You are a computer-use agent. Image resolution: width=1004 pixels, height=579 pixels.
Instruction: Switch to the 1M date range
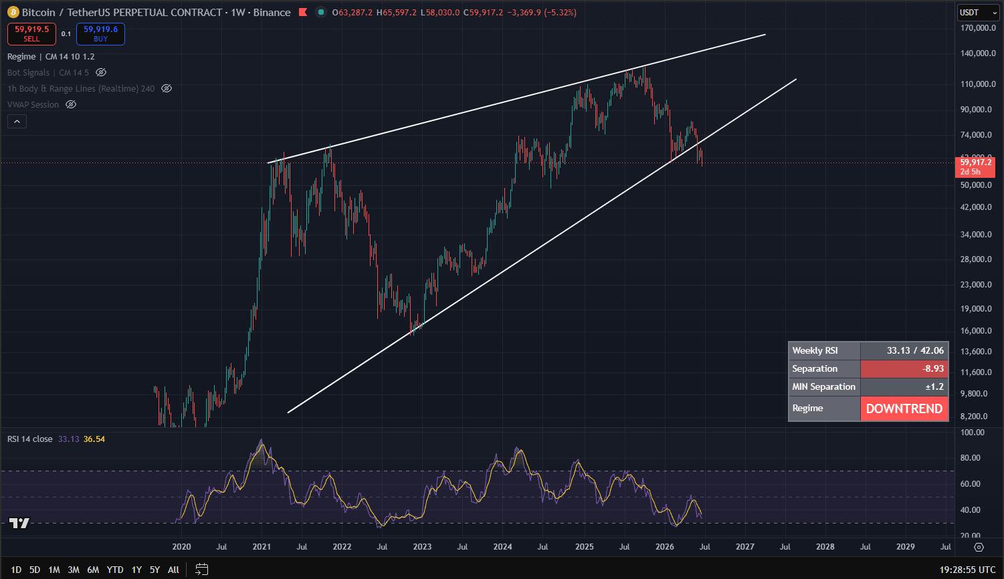(54, 570)
